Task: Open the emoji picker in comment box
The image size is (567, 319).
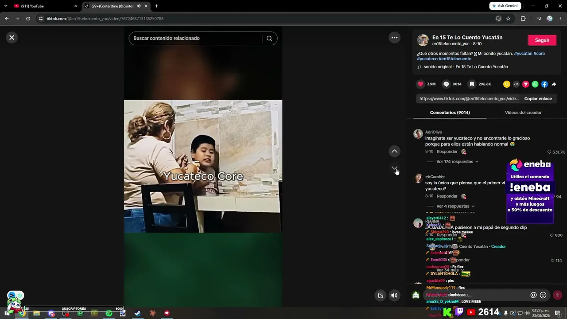Action: click(x=543, y=295)
